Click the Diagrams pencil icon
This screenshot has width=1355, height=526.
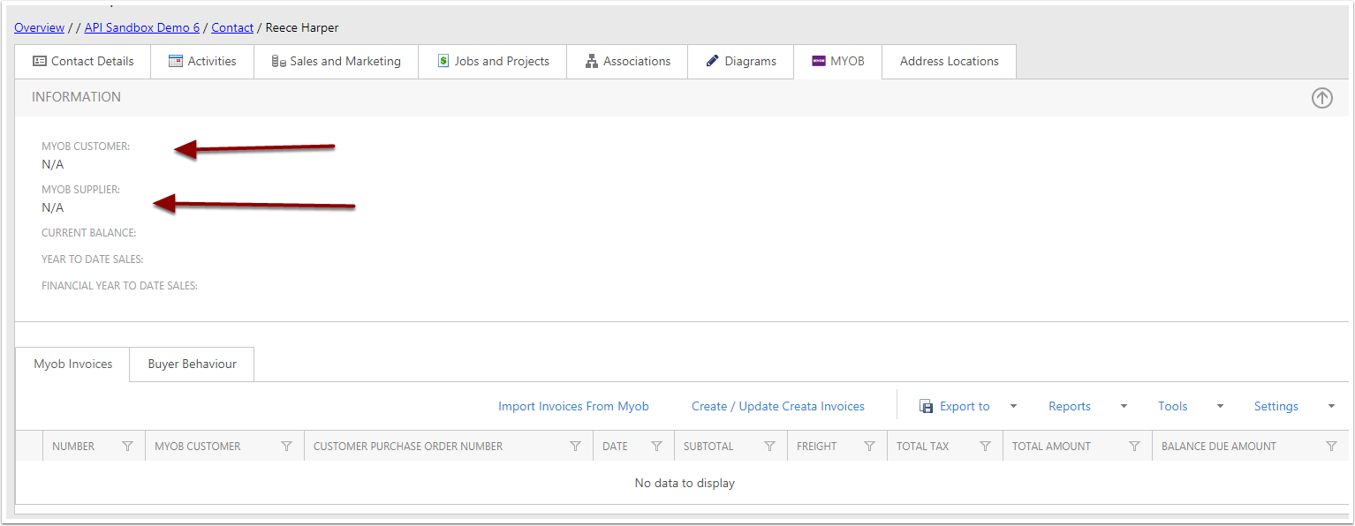(713, 61)
